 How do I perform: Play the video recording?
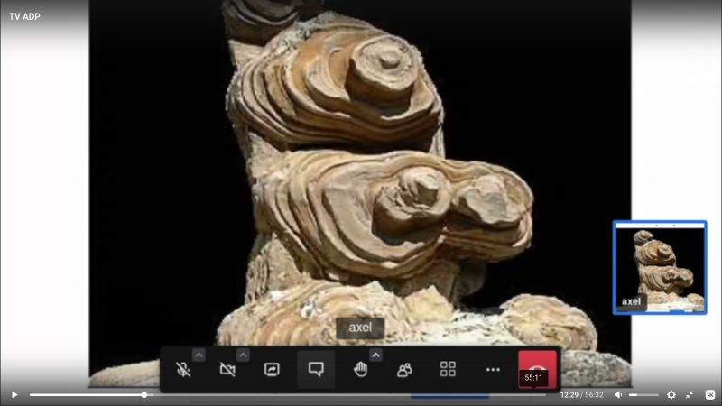coord(14,394)
